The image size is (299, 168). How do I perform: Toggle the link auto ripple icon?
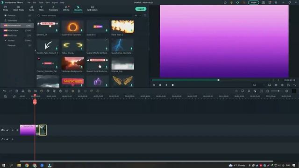click(x=14, y=97)
